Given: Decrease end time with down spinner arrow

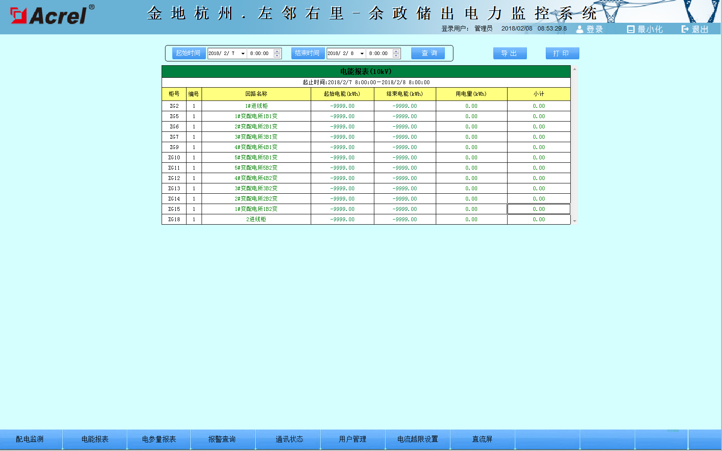Looking at the screenshot, I should click(x=396, y=56).
